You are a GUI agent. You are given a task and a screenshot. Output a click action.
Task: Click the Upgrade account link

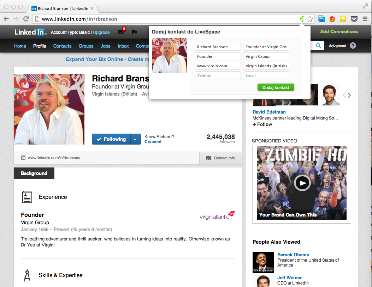tap(101, 32)
